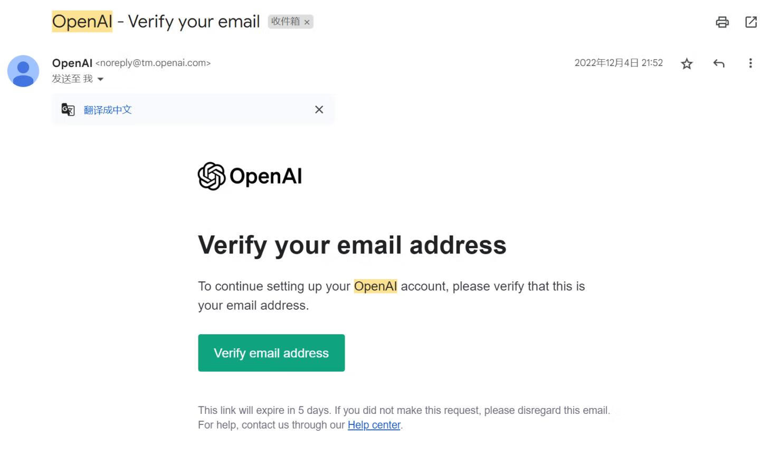Click the sender's profile avatar

[x=23, y=71]
